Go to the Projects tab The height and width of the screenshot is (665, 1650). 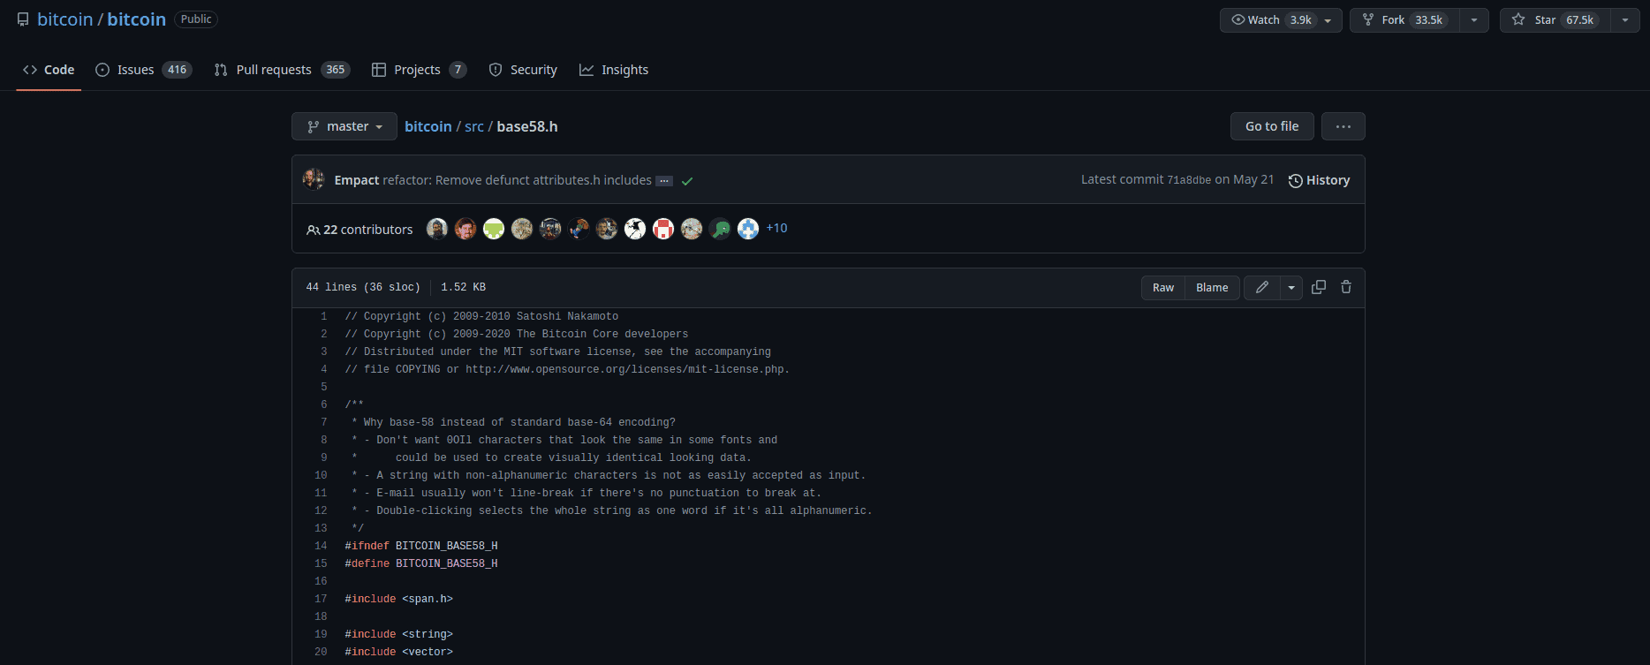(x=419, y=70)
